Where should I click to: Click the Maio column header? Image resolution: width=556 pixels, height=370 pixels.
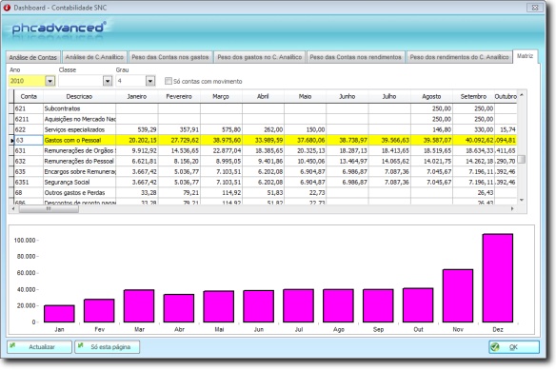pos(305,96)
